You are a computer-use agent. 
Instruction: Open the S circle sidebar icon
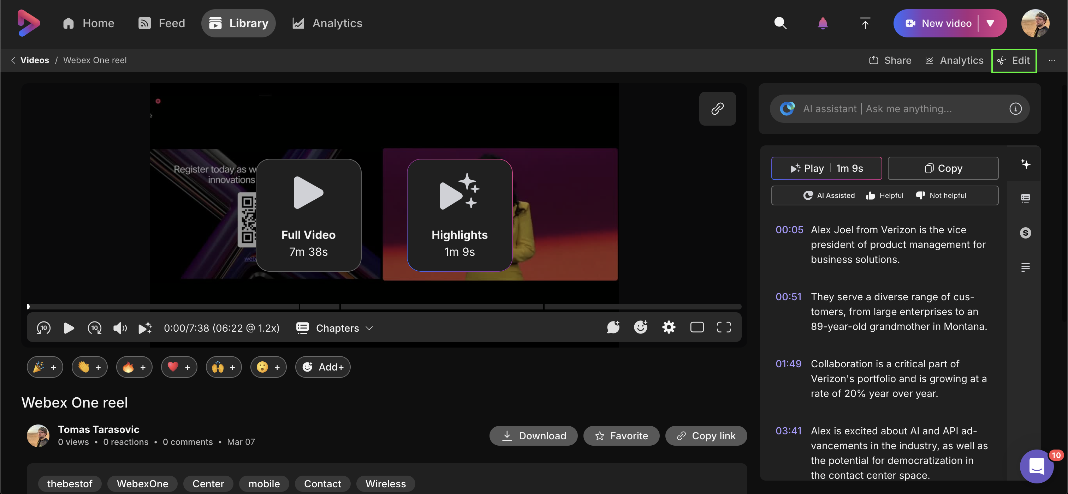point(1025,233)
